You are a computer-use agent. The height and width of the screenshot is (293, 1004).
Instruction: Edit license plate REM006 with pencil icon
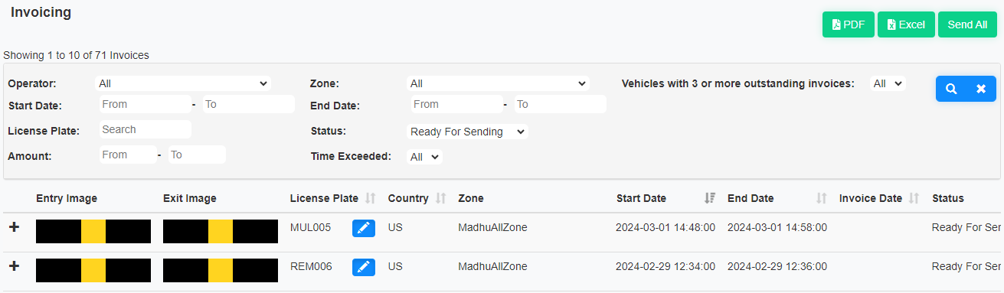364,266
